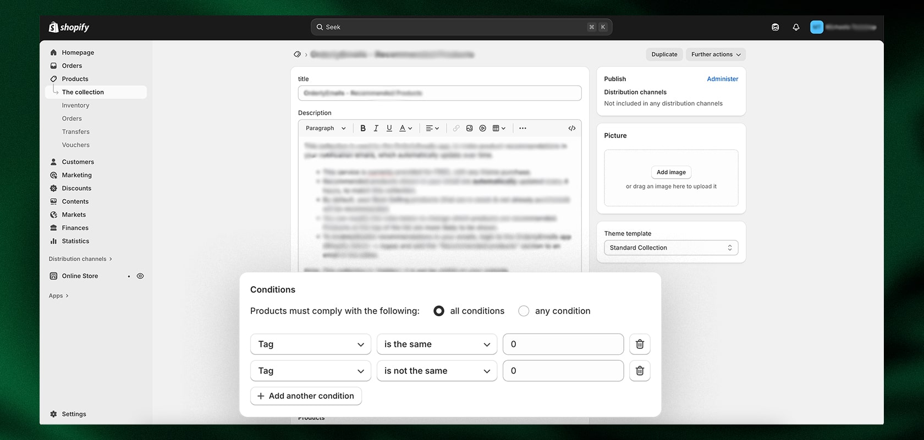The image size is (924, 440).
Task: Click the collection title input field
Action: click(439, 93)
